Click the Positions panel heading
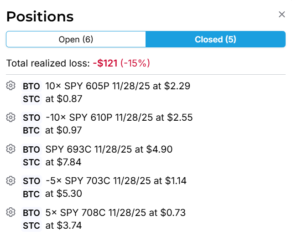 tap(40, 16)
